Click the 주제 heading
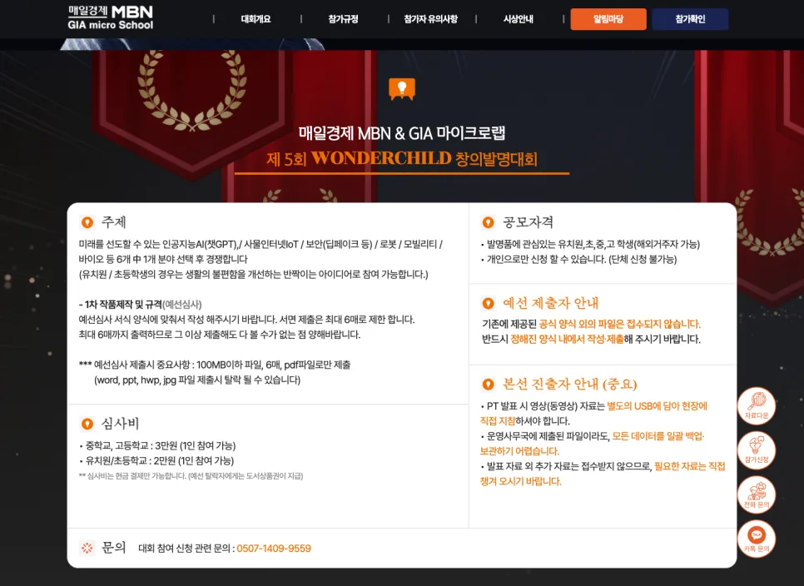Screen dimensions: 804x586 click(x=114, y=222)
